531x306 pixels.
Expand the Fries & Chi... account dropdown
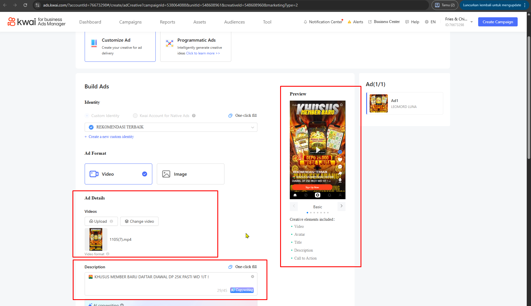(x=472, y=22)
